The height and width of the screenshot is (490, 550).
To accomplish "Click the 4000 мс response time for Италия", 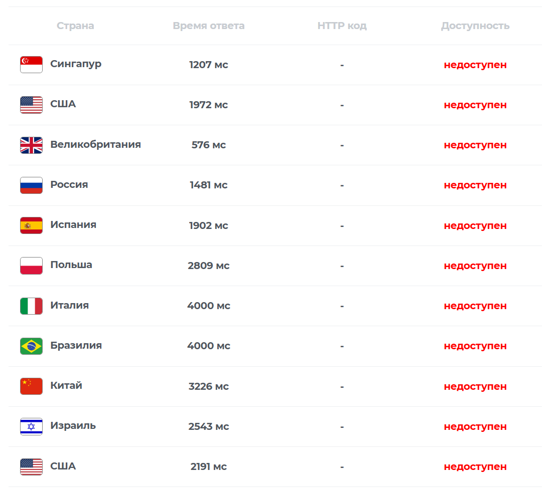I will (x=209, y=306).
